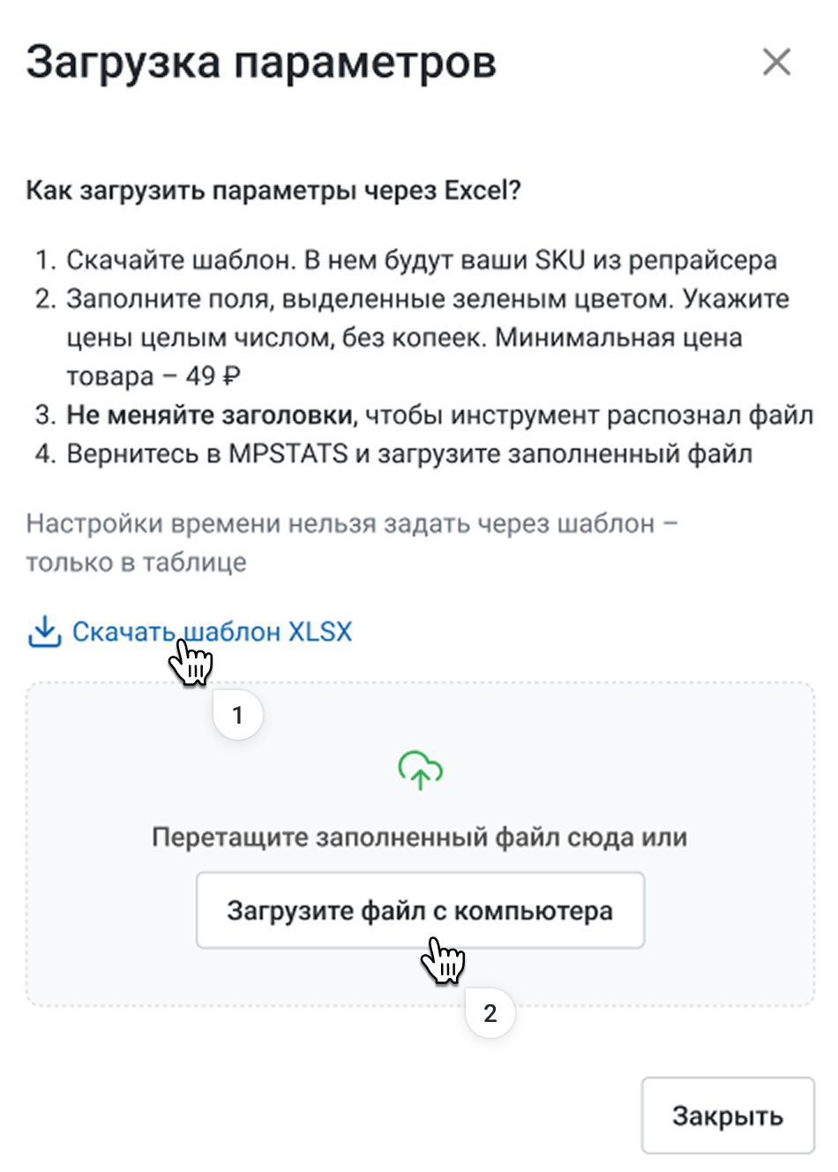Click the только в таблице note line
Screen dimensions: 838x1172
pyautogui.click(x=136, y=563)
